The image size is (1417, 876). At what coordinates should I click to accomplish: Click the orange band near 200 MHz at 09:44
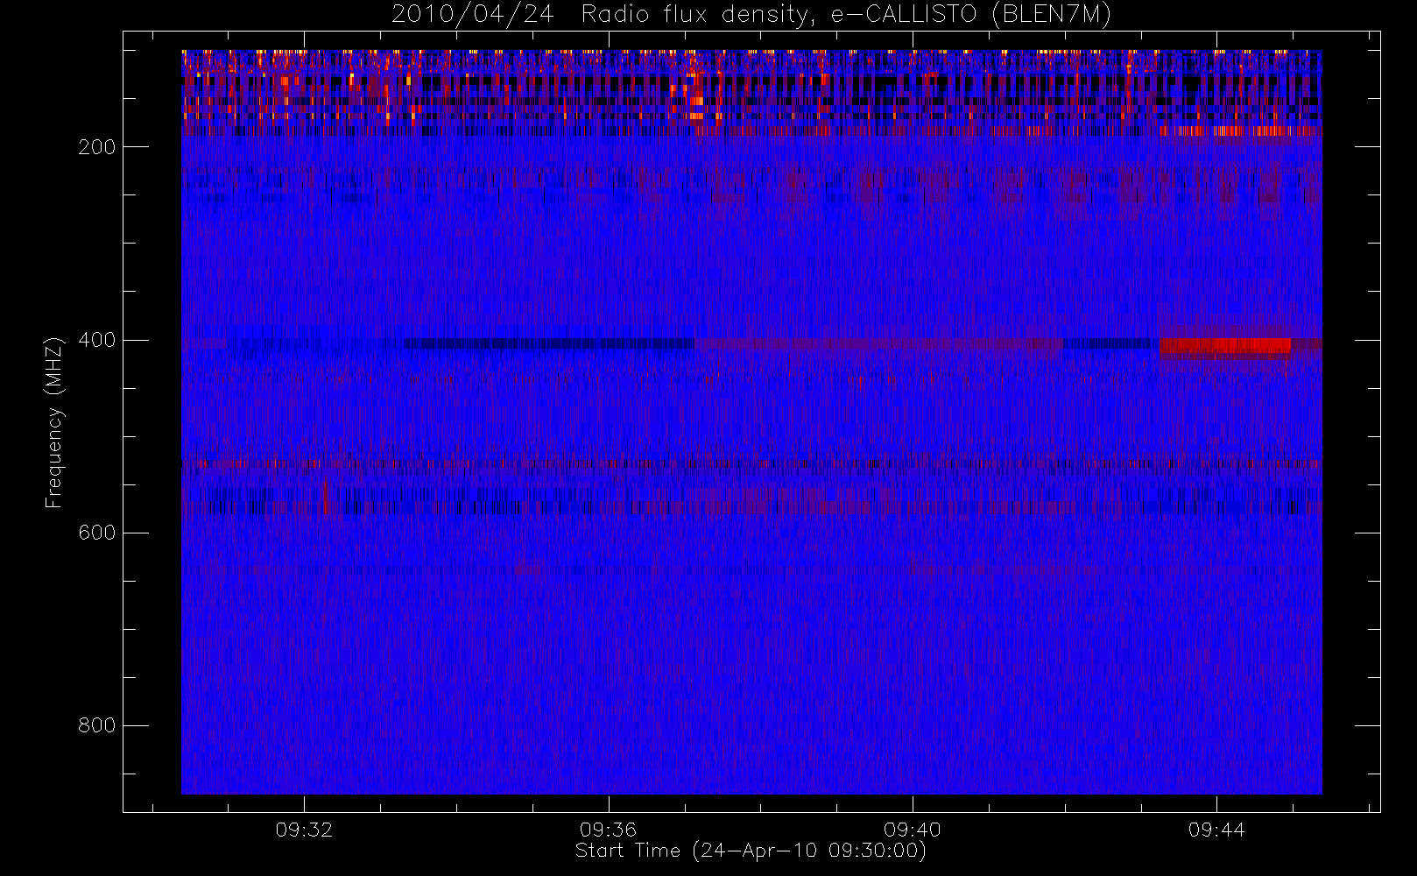[1239, 131]
